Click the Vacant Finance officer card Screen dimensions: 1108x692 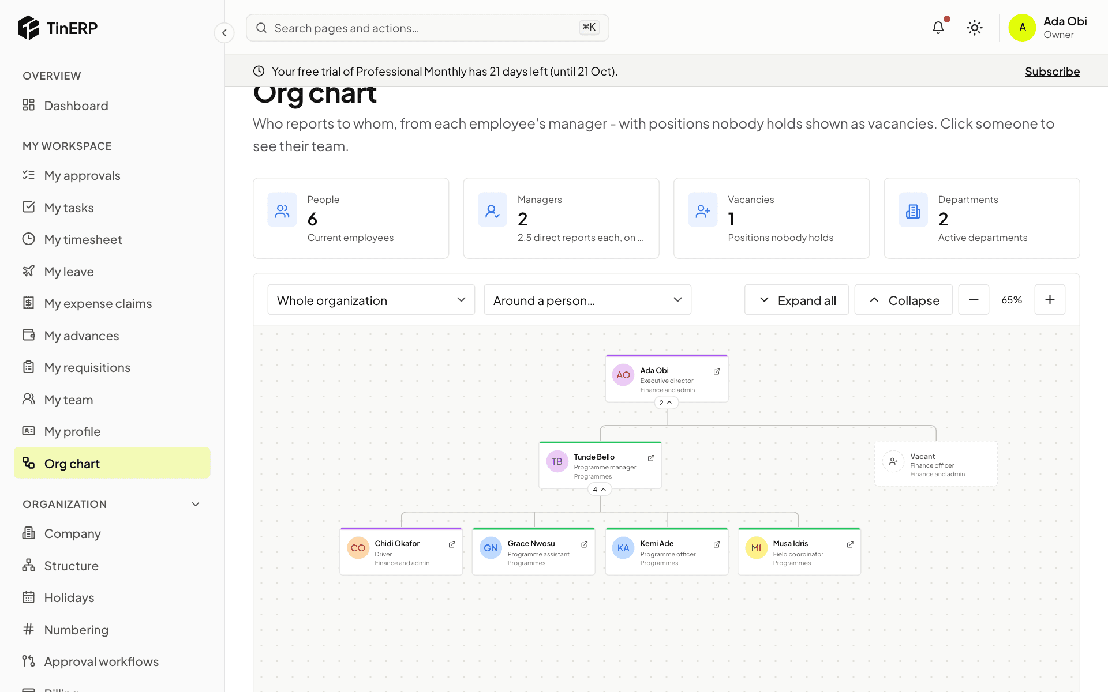click(936, 464)
